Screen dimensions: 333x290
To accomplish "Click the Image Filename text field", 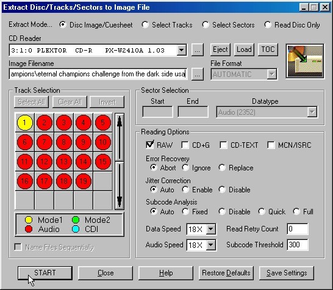I will point(98,74).
